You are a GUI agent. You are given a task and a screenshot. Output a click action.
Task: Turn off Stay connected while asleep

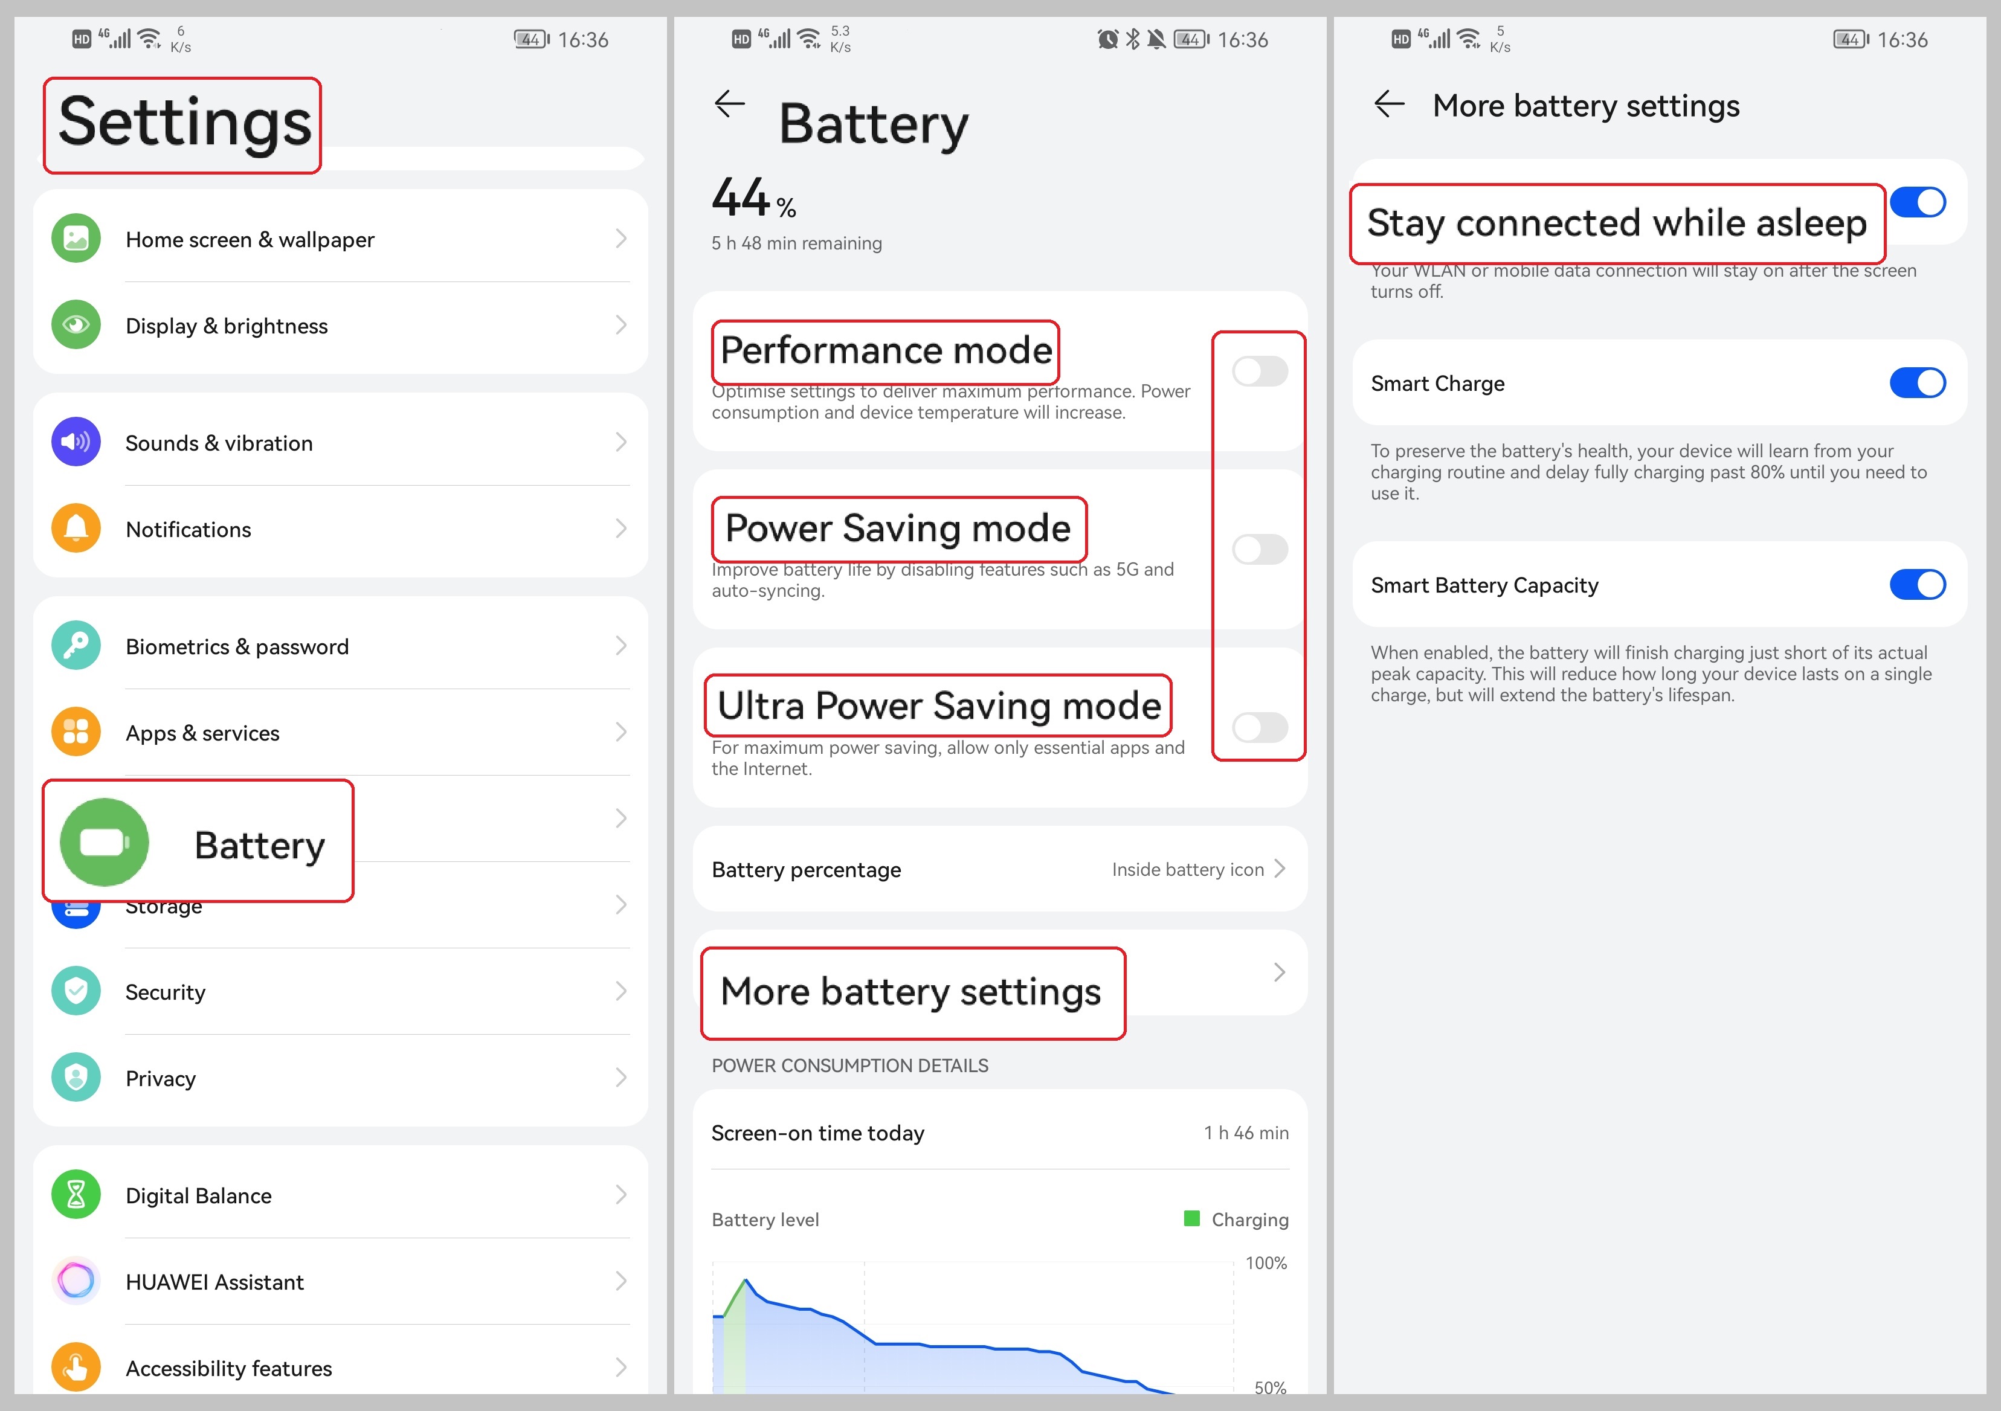pos(1918,202)
